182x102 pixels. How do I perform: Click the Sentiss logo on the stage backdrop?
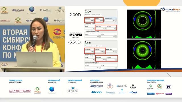(60, 10)
